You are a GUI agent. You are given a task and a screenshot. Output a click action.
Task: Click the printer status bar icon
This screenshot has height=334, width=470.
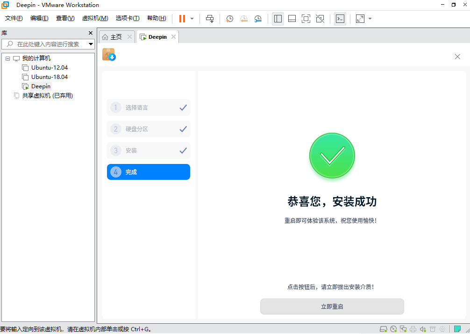[413, 329]
